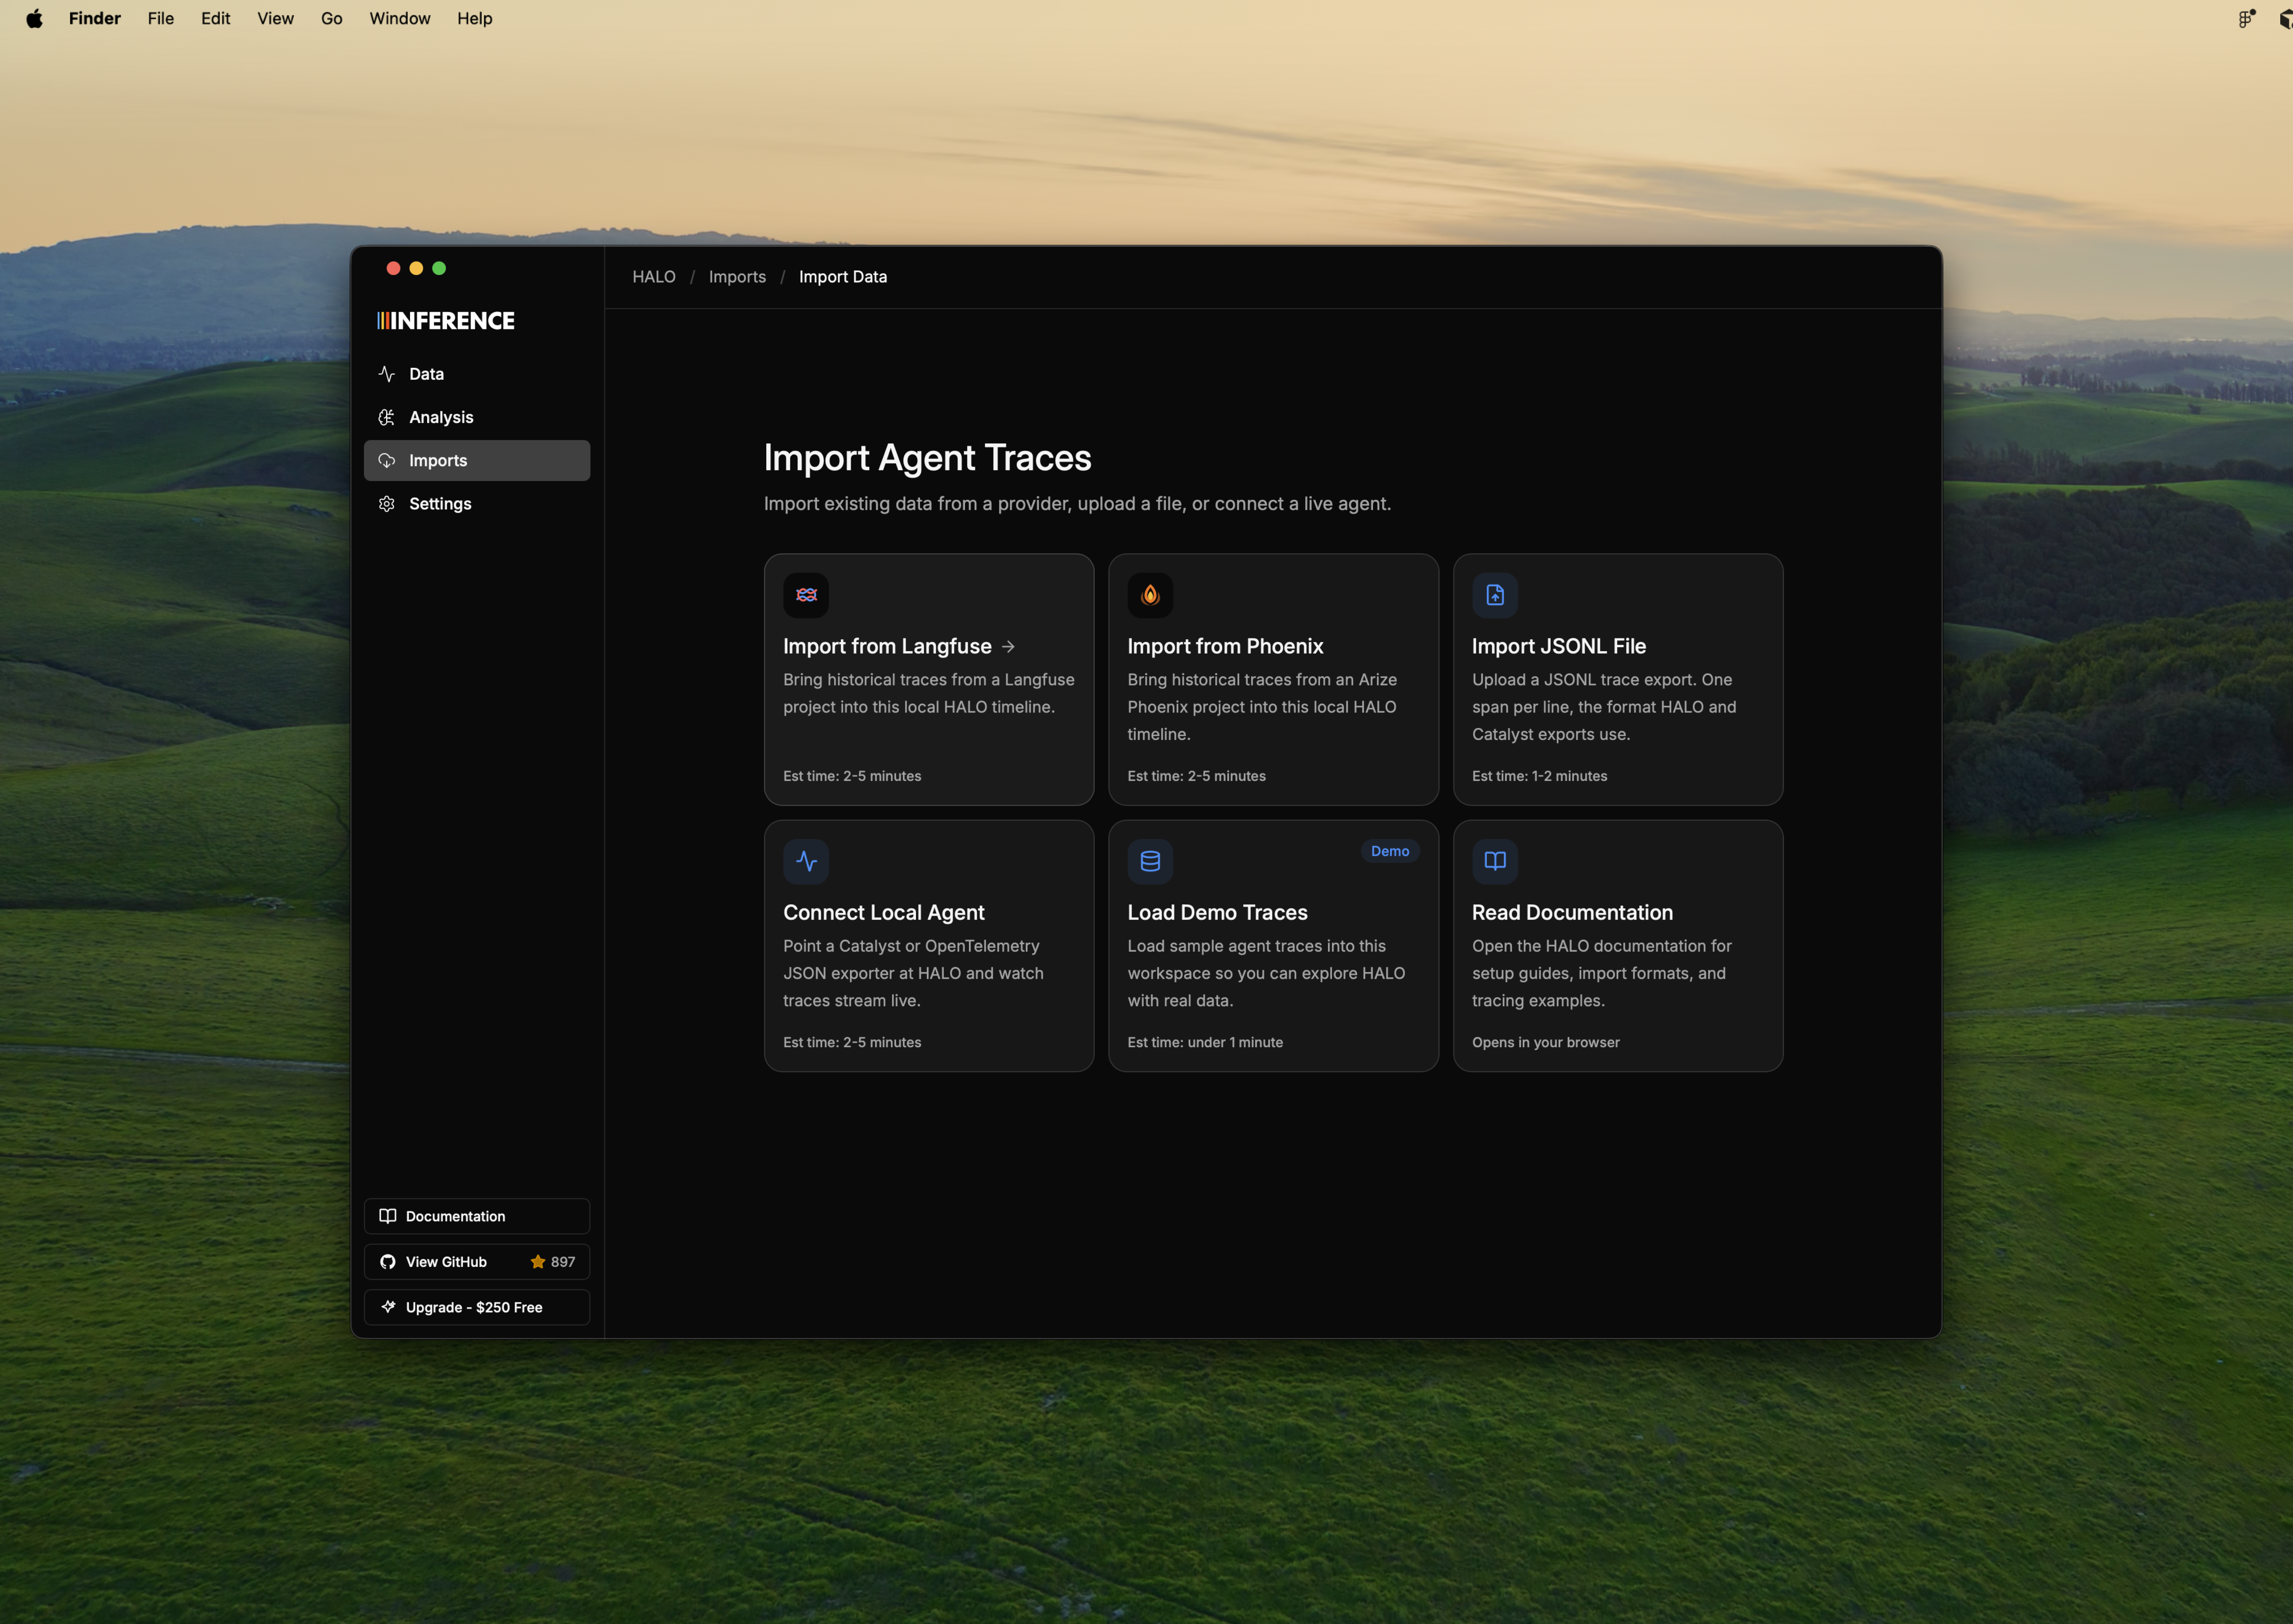This screenshot has width=2293, height=1624.
Task: Click the Imports breadcrumb link
Action: coord(738,277)
